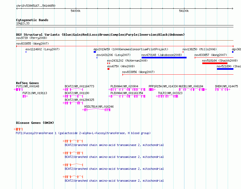This screenshot has height=189, width=241.
Task: Select the nsv833855 (Wong2007) red line
Action: tap(125, 46)
